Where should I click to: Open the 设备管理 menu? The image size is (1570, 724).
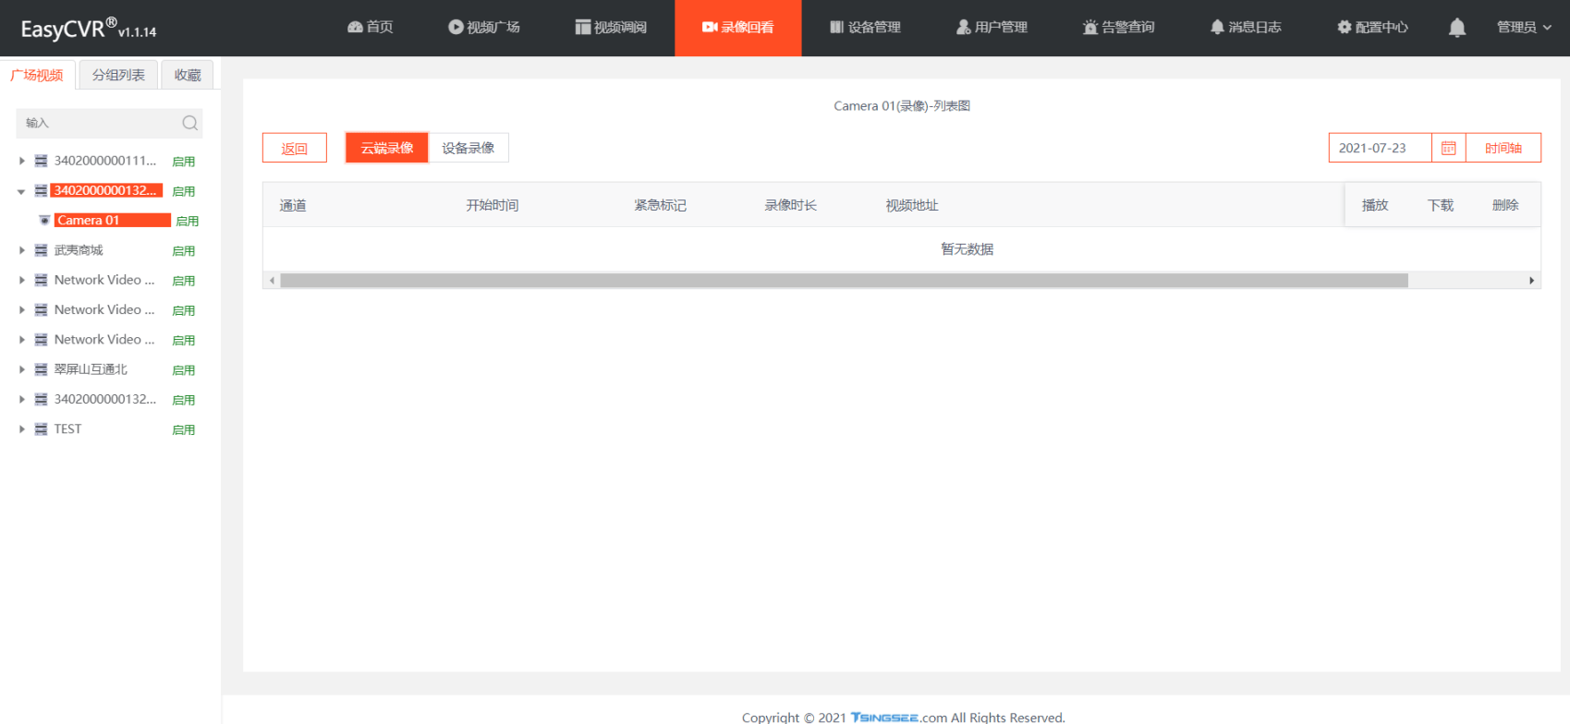pos(865,28)
